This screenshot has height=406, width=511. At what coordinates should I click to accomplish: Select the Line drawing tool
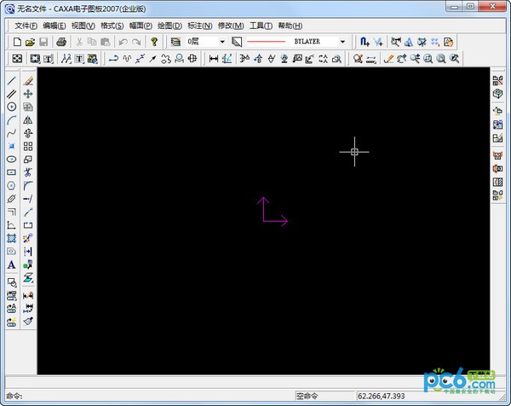click(12, 81)
